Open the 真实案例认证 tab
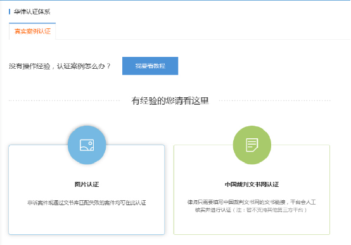Viewport: 351px width, 245px height. coord(32,31)
